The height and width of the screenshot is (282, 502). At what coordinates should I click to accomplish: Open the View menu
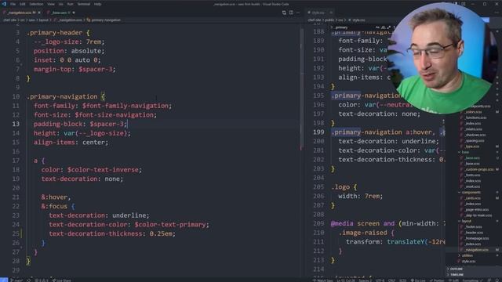[x=51, y=4]
